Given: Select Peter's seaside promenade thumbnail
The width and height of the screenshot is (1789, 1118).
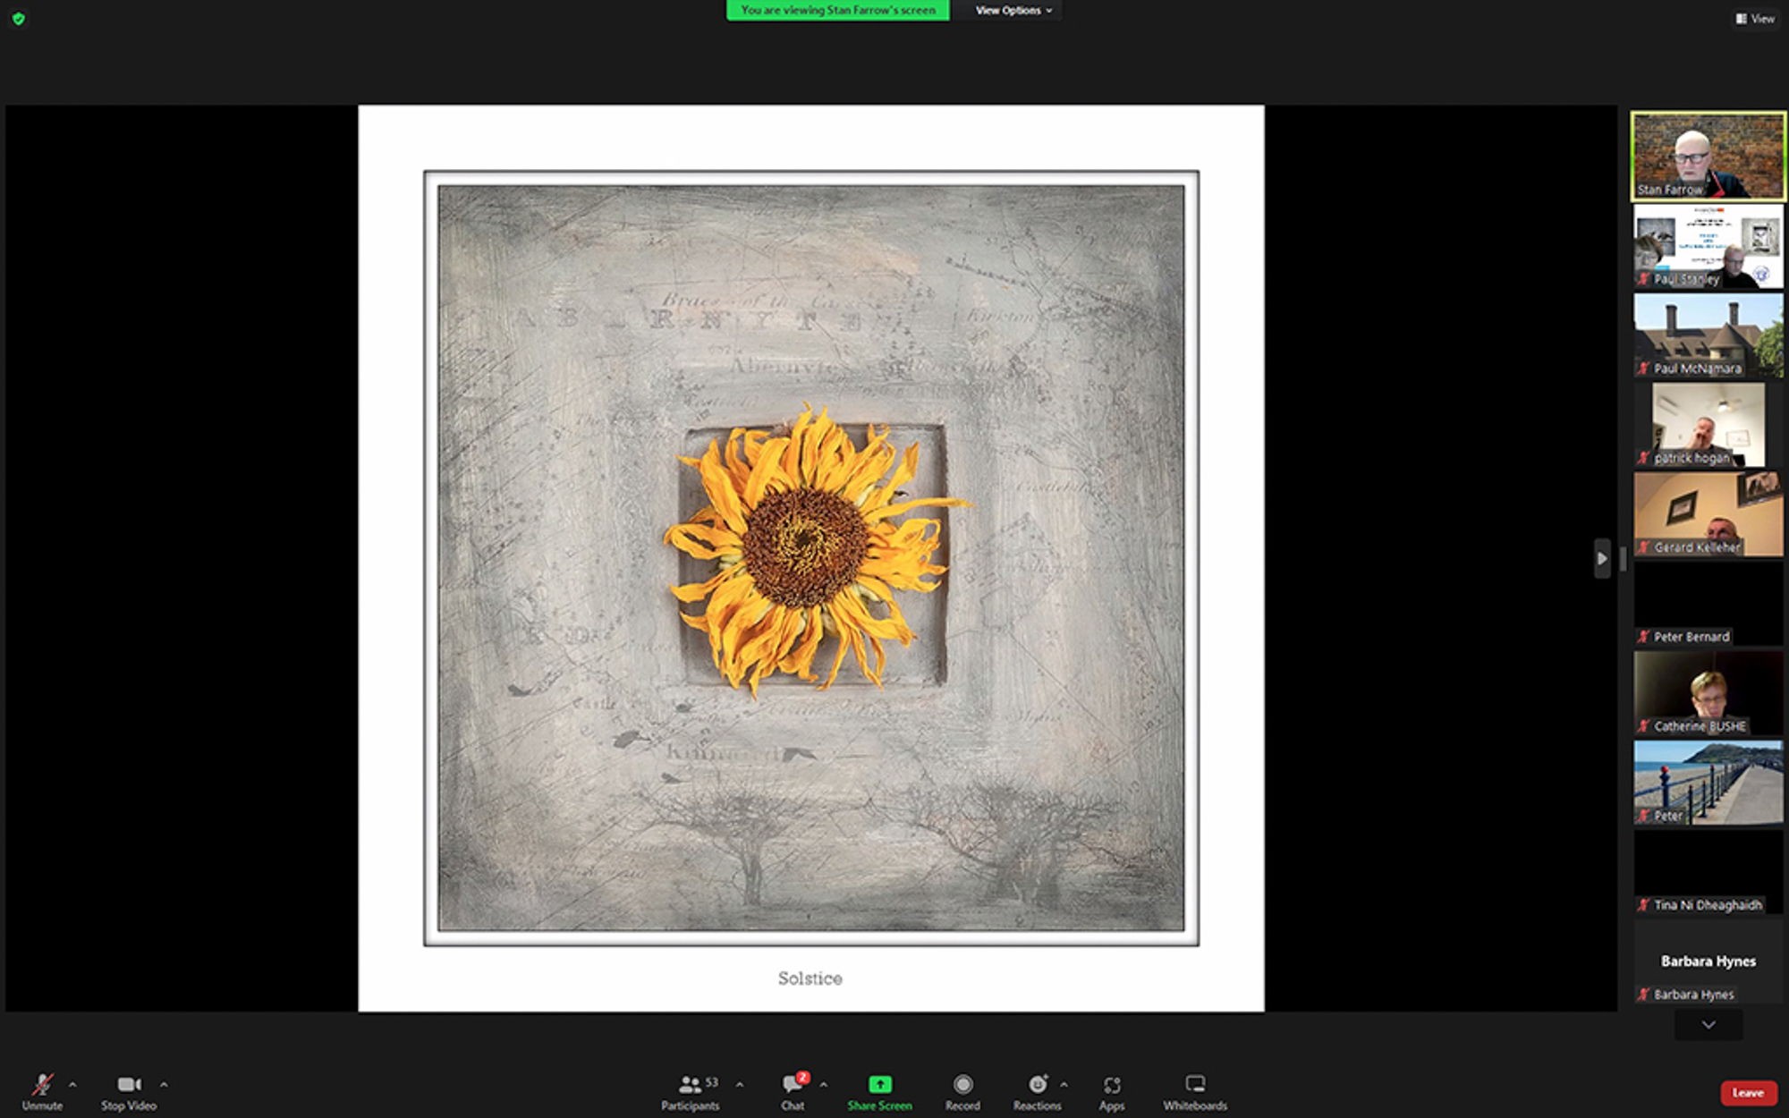Looking at the screenshot, I should (1708, 783).
